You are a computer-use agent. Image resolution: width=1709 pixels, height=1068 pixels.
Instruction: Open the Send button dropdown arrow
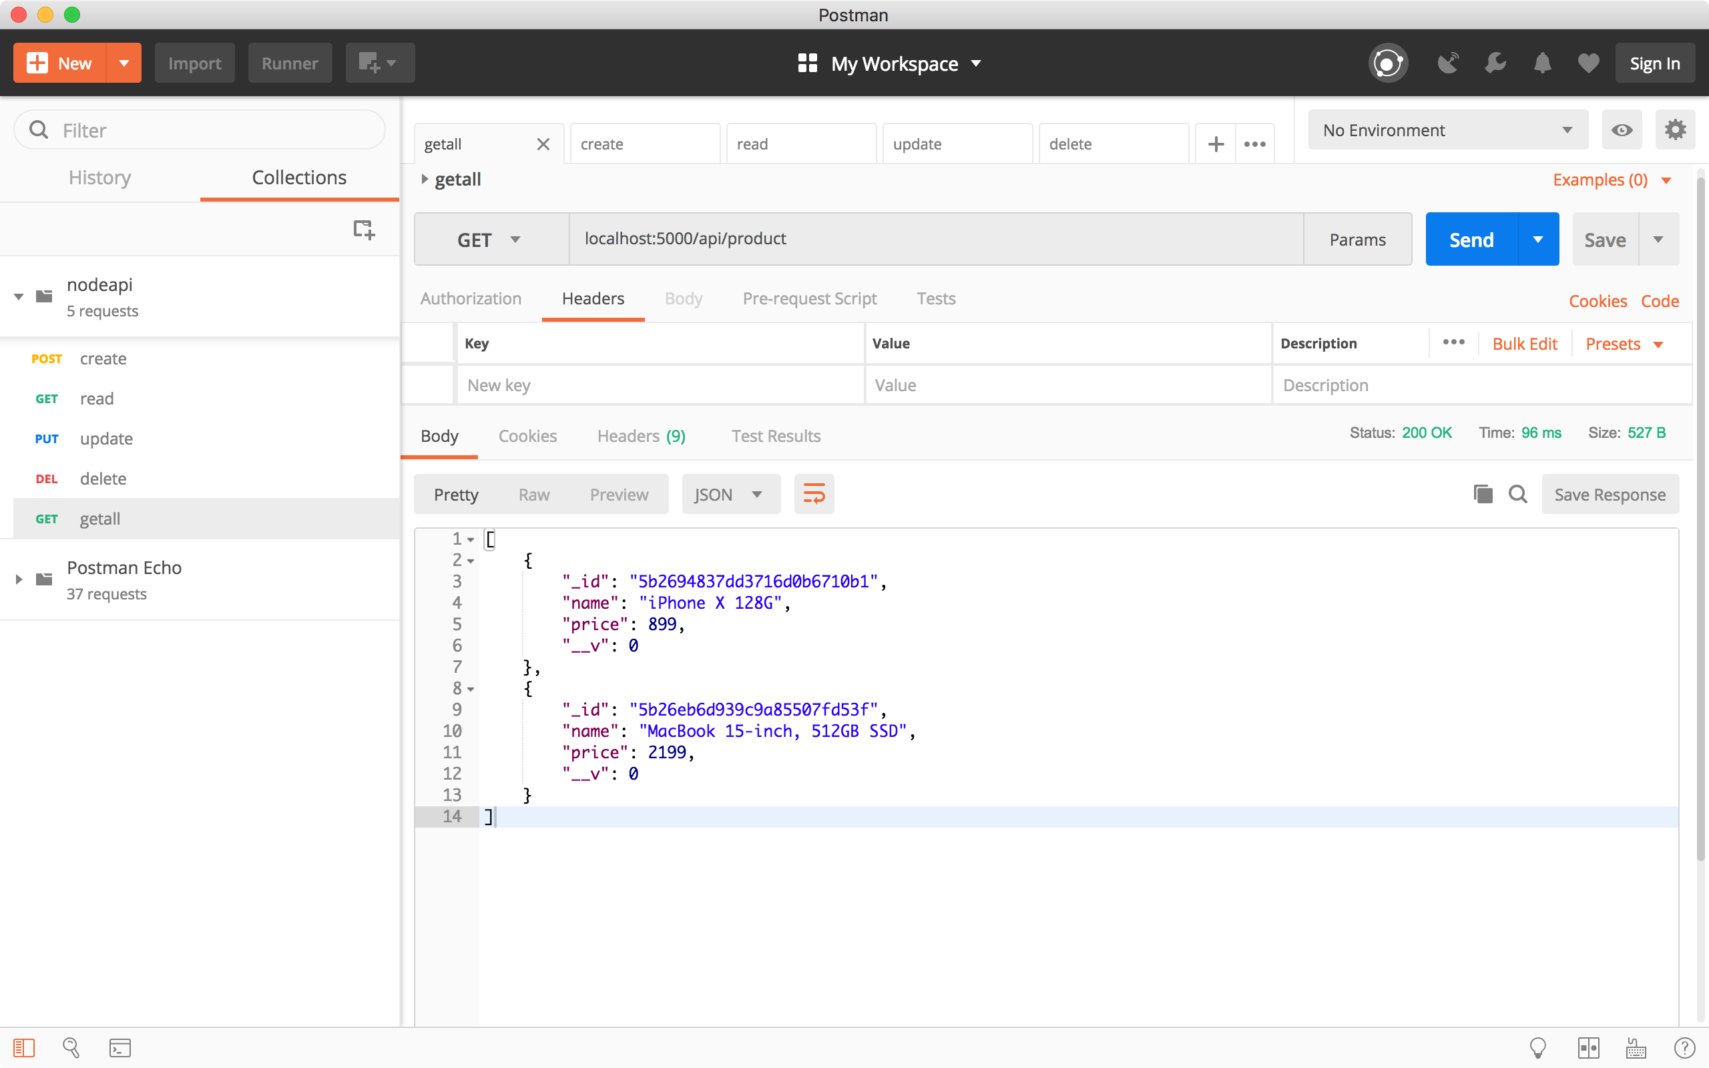1538,240
